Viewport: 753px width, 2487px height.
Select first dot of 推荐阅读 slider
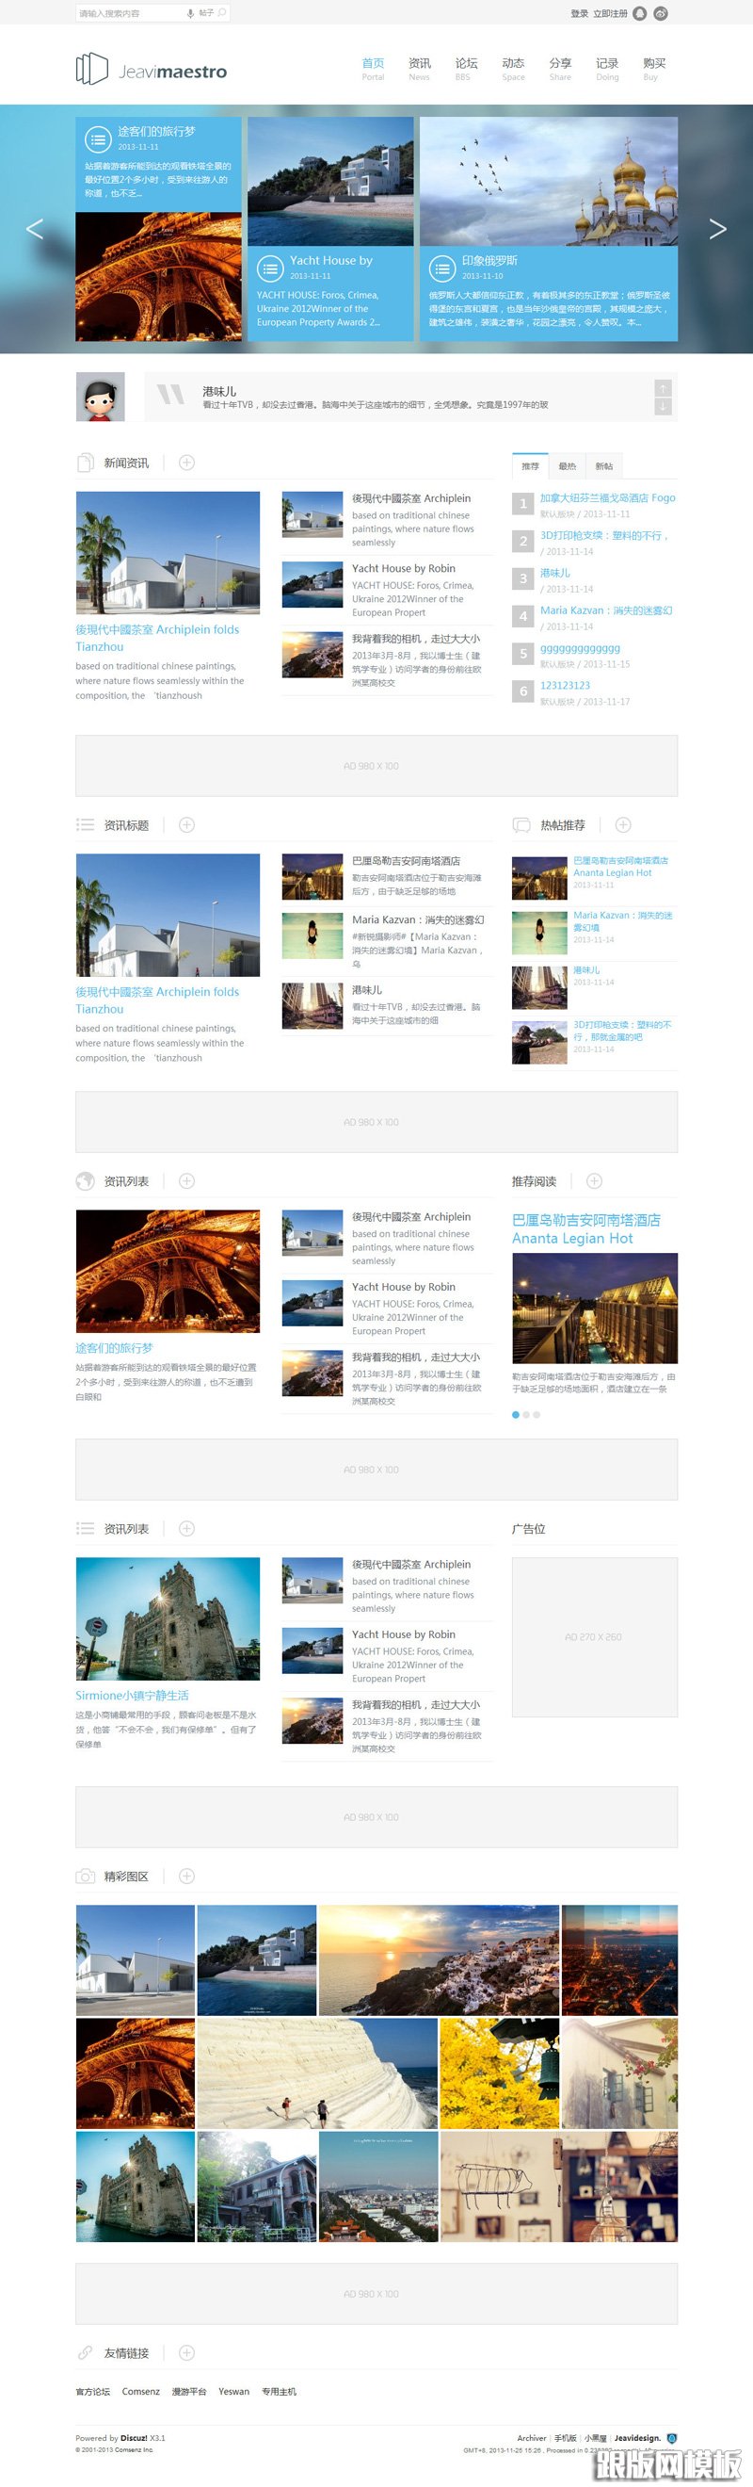coord(515,1414)
